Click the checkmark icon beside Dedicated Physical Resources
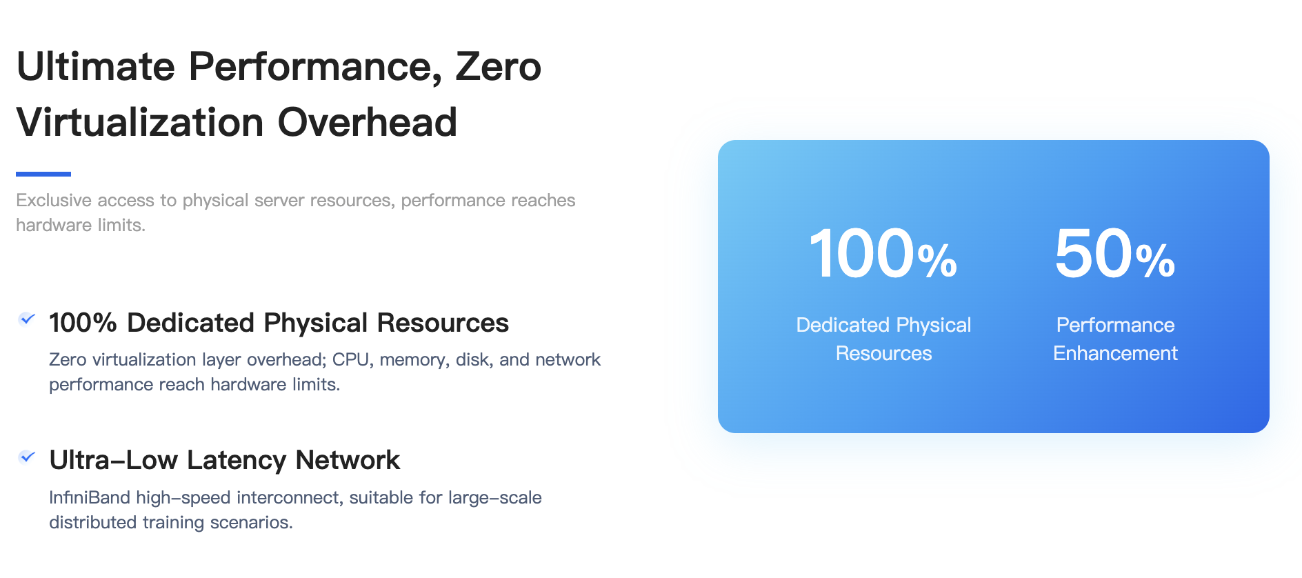The width and height of the screenshot is (1302, 578). click(x=27, y=319)
